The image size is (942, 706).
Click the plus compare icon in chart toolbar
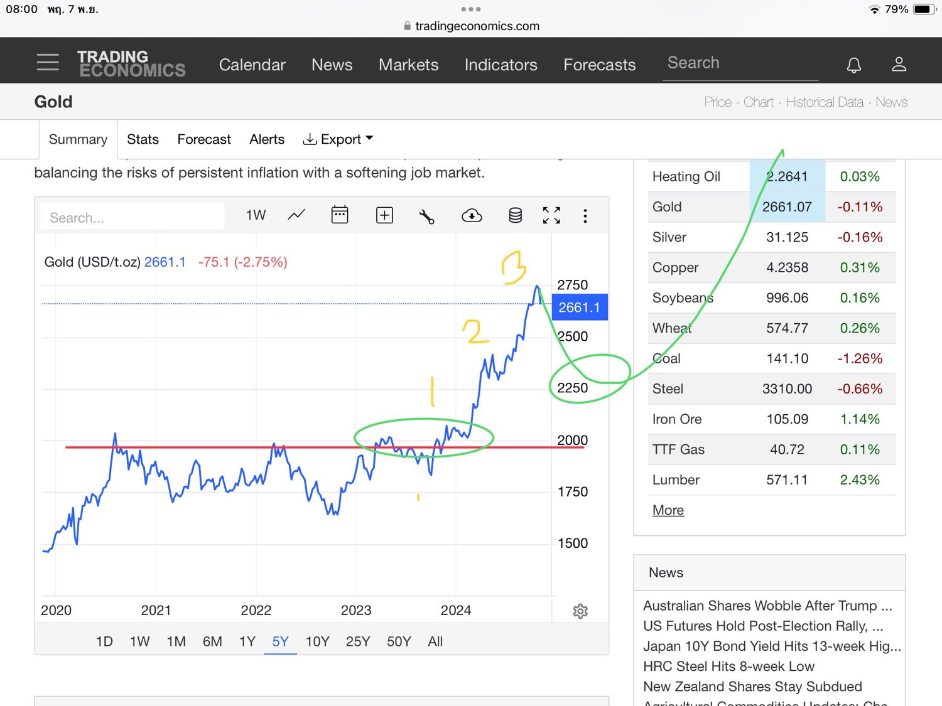click(x=384, y=215)
